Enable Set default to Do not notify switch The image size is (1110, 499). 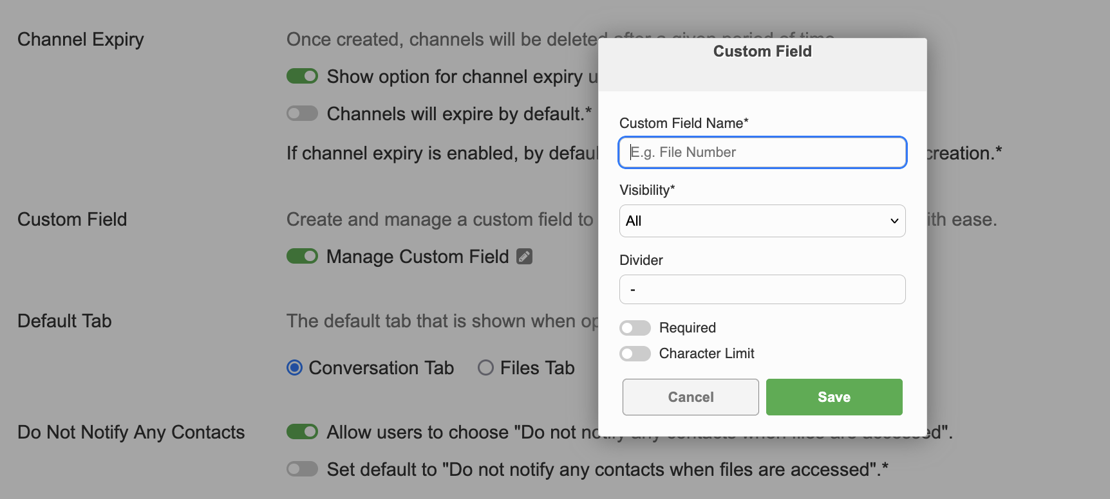point(302,469)
